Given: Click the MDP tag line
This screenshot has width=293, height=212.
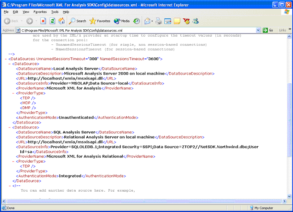Looking at the screenshot, I should coord(28,103).
